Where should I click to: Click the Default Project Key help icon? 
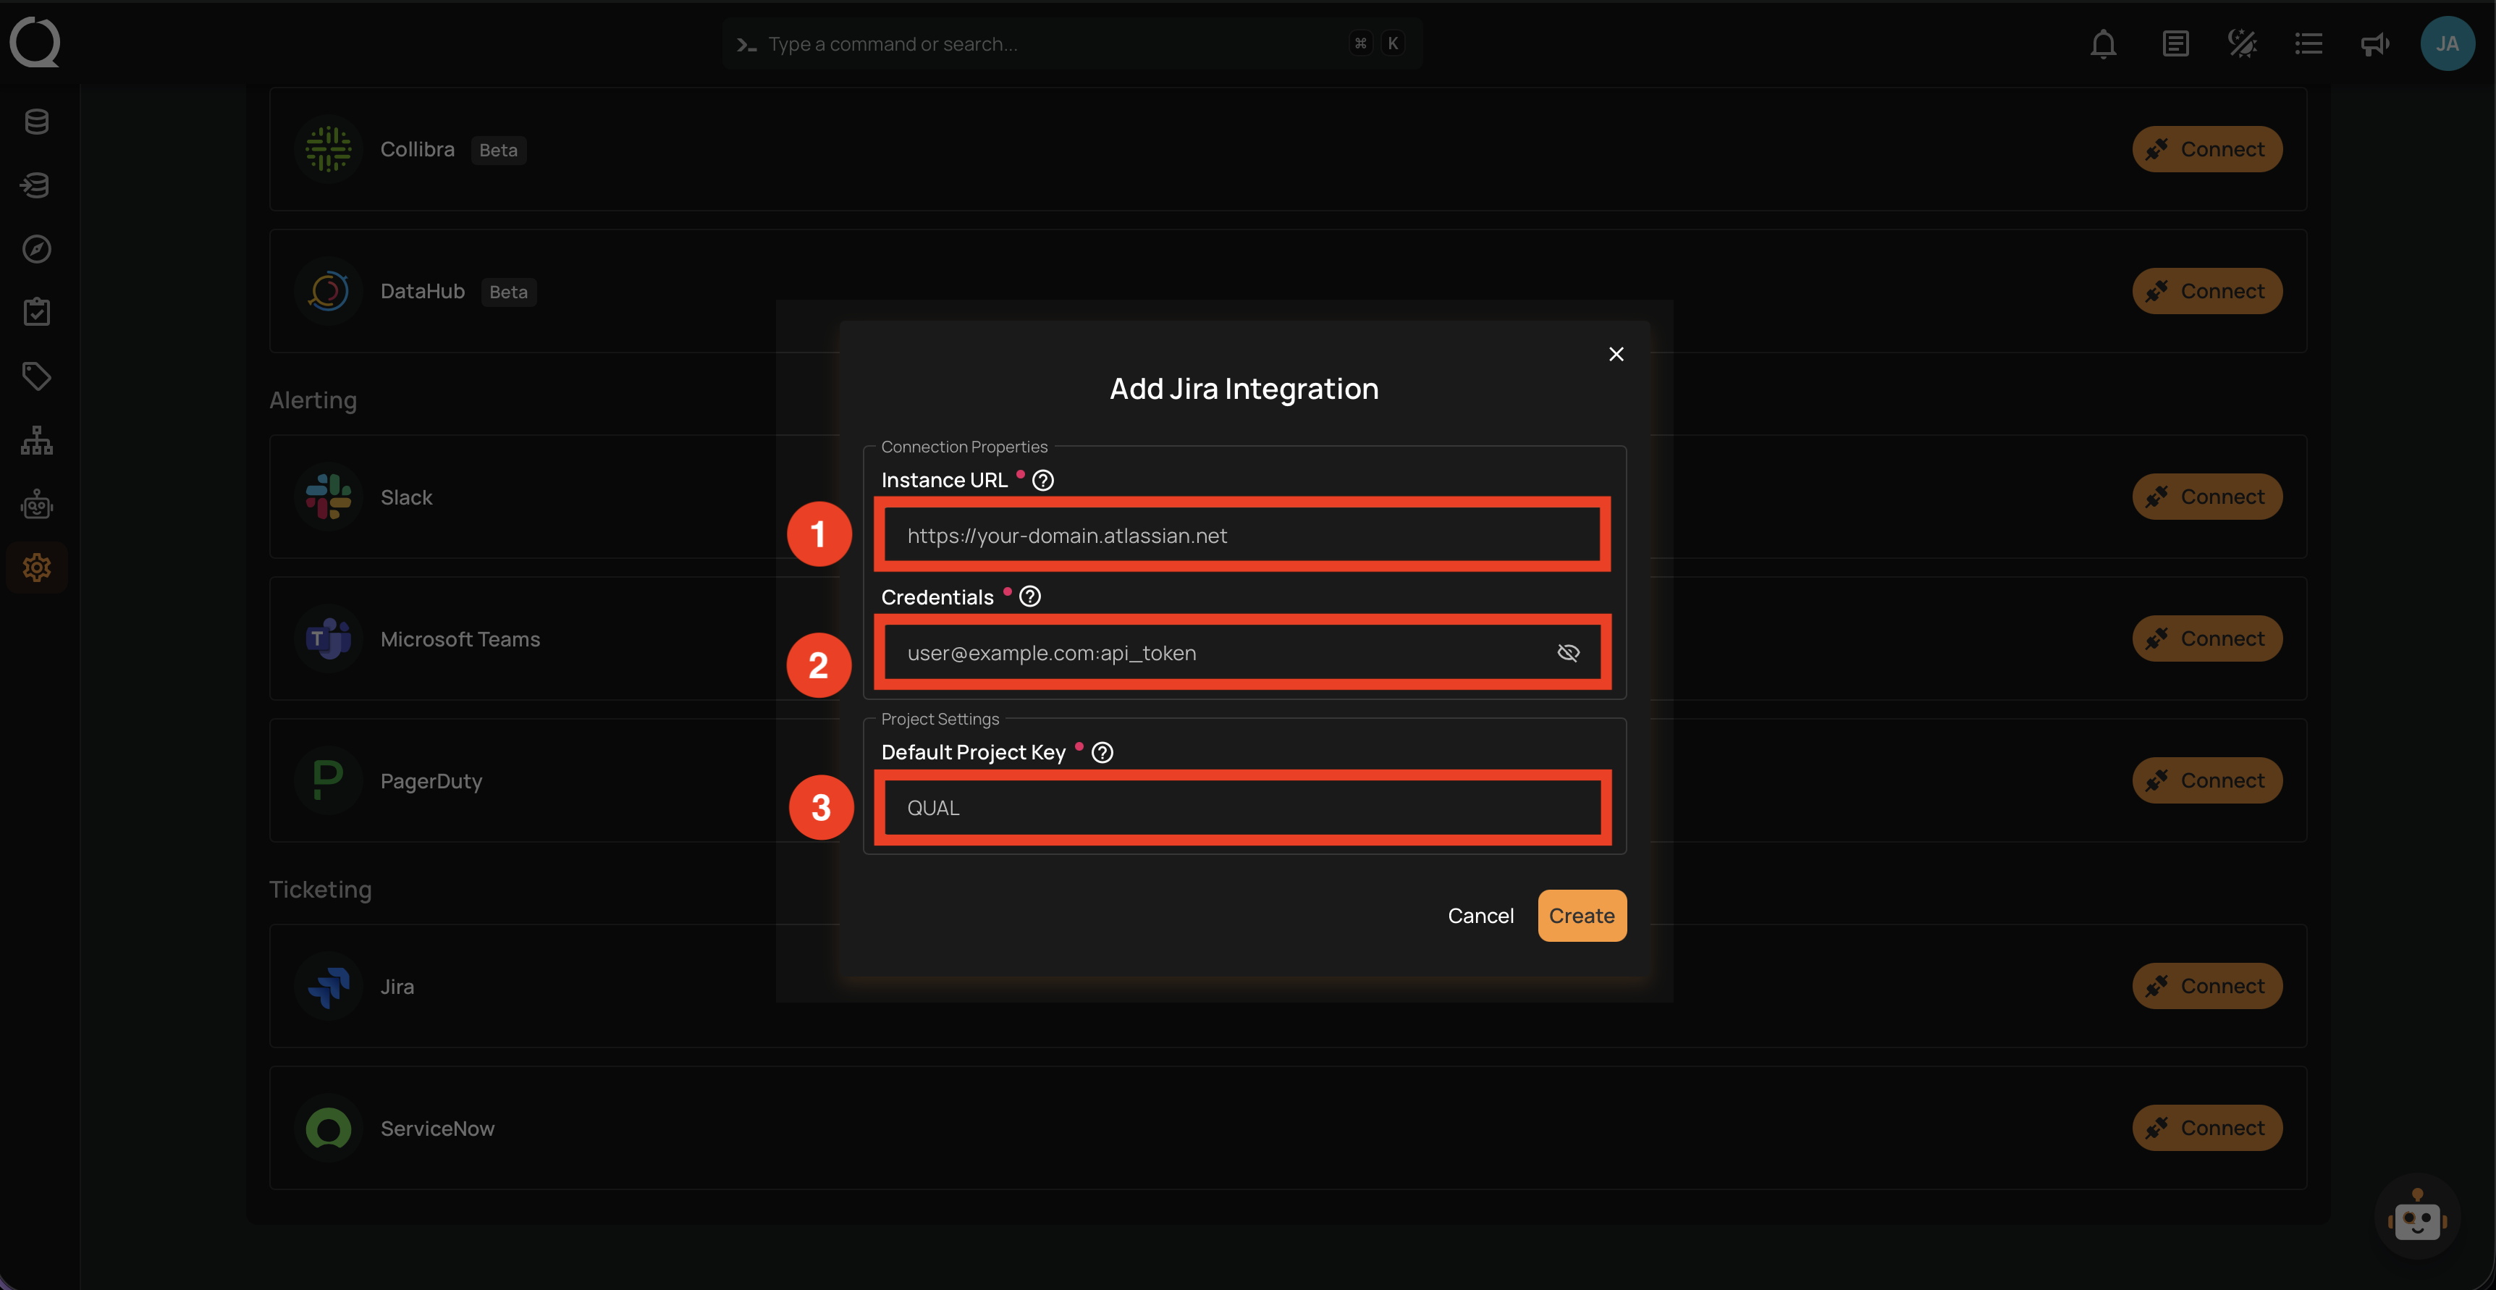pos(1102,753)
